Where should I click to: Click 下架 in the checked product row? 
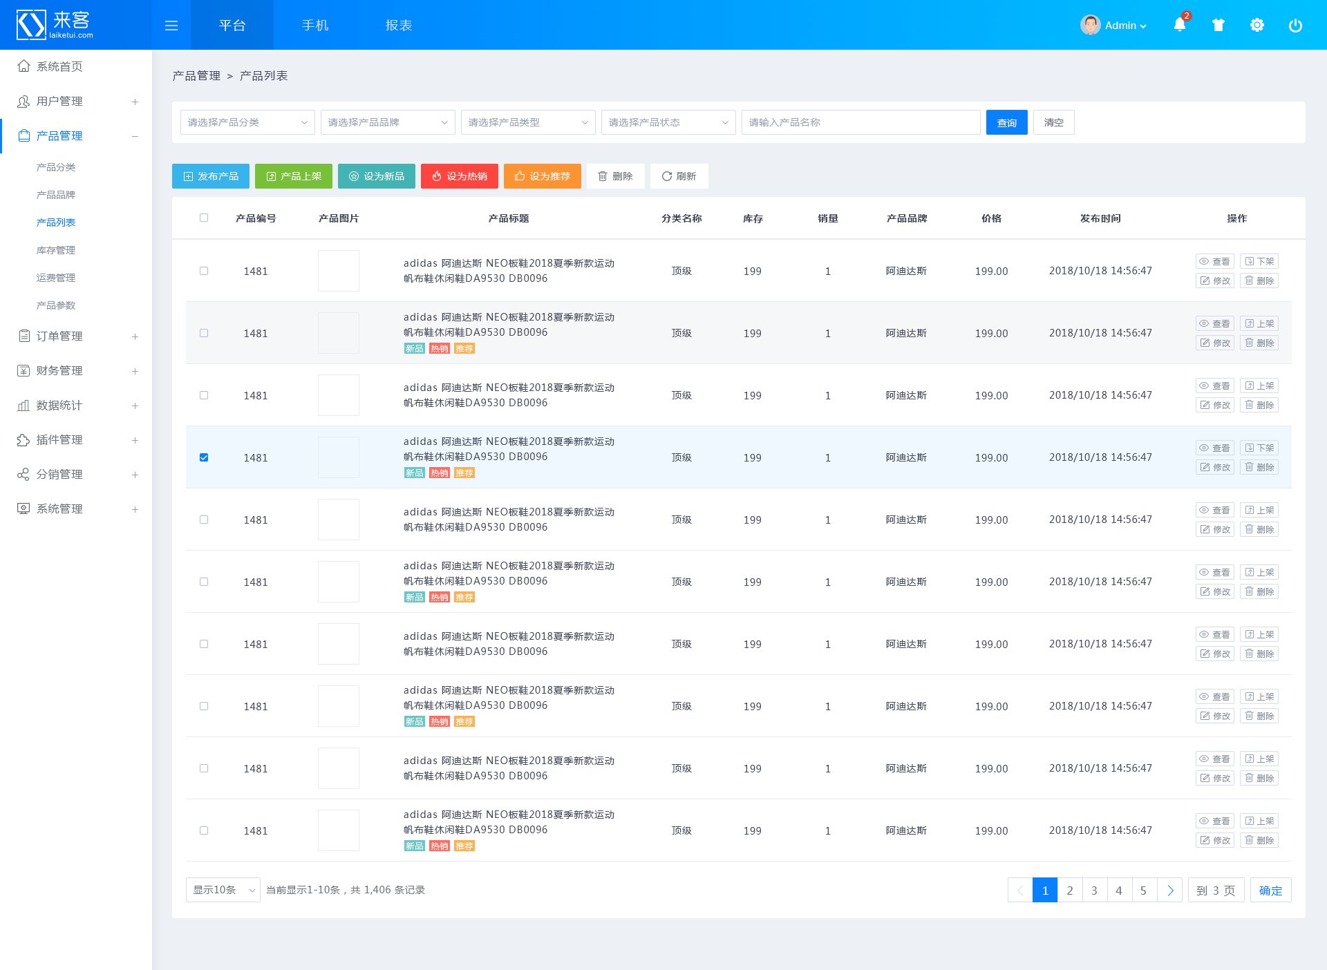pos(1259,448)
